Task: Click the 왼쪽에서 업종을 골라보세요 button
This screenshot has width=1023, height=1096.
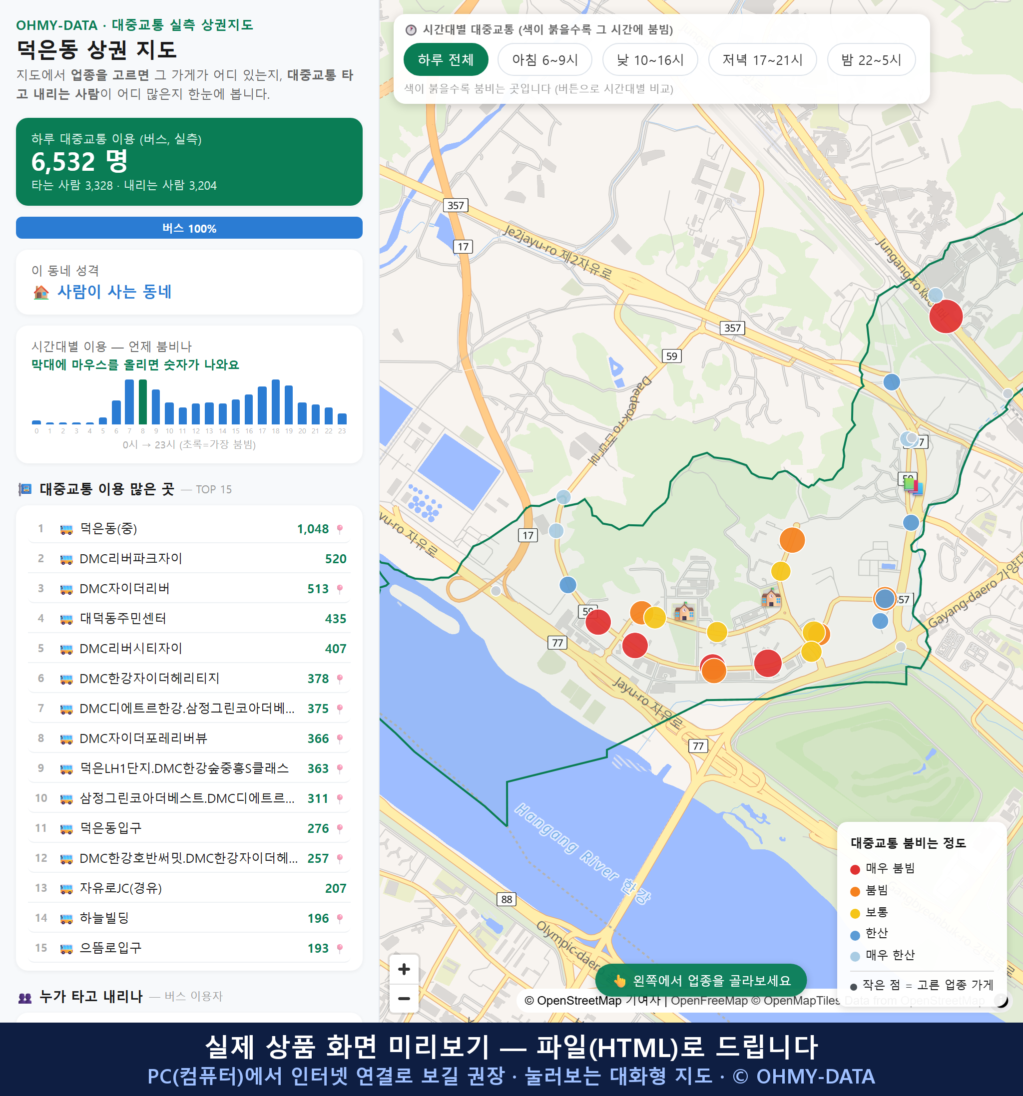Action: click(x=700, y=980)
